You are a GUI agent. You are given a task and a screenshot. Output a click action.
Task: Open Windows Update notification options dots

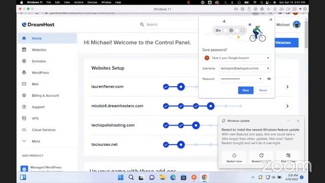[288, 121]
